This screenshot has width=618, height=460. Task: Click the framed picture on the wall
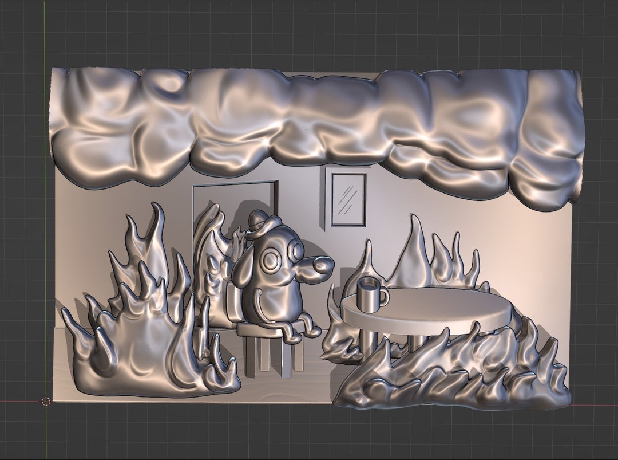(x=347, y=199)
